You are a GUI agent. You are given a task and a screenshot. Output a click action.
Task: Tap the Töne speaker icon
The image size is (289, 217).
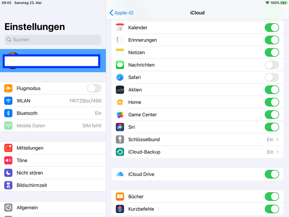pos(8,160)
